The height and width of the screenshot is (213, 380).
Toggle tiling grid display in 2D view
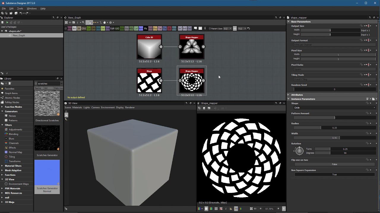click(216, 209)
